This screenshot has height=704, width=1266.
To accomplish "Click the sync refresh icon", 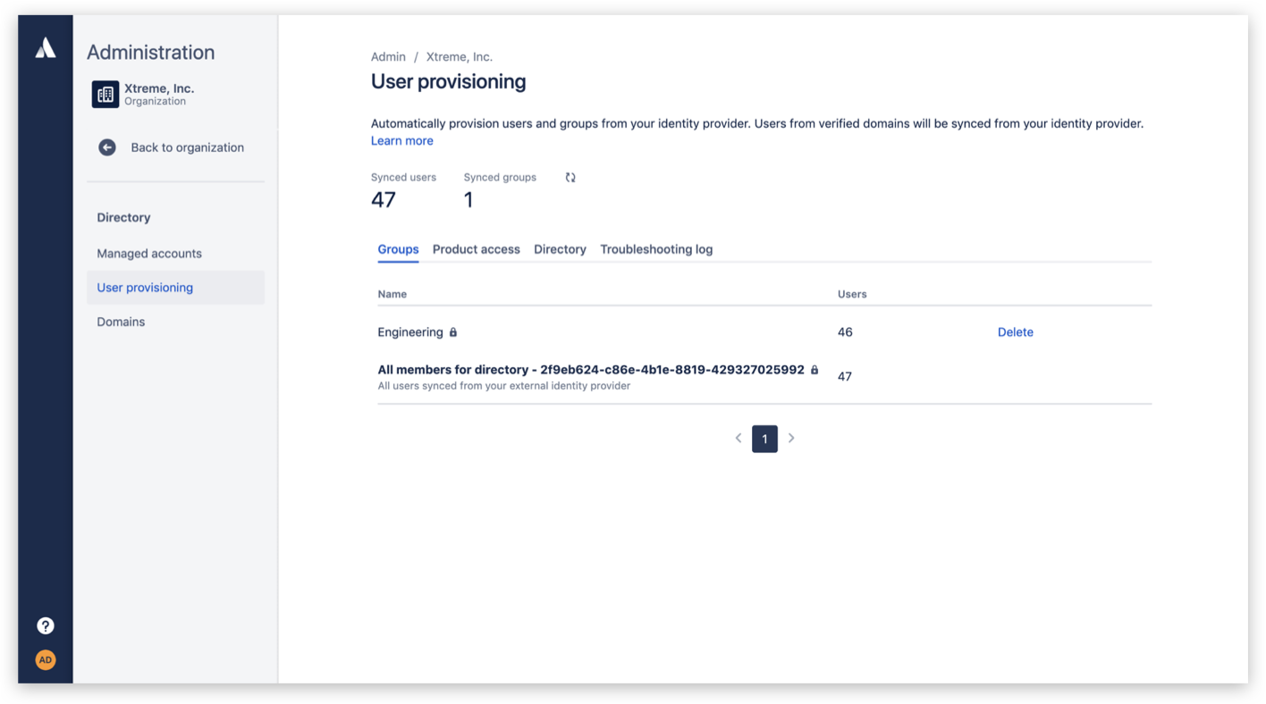I will 570,178.
